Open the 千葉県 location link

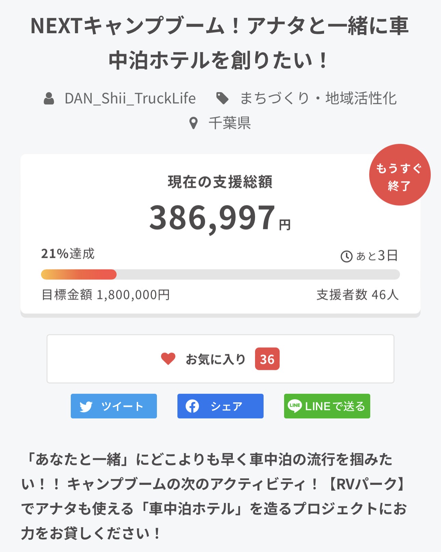click(x=230, y=123)
